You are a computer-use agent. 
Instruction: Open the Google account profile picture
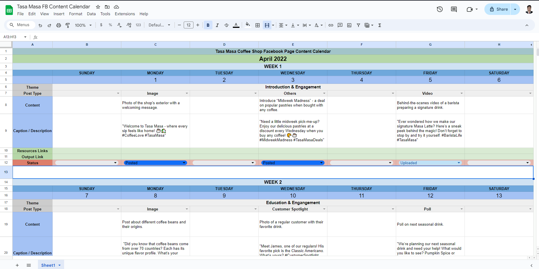pyautogui.click(x=529, y=9)
